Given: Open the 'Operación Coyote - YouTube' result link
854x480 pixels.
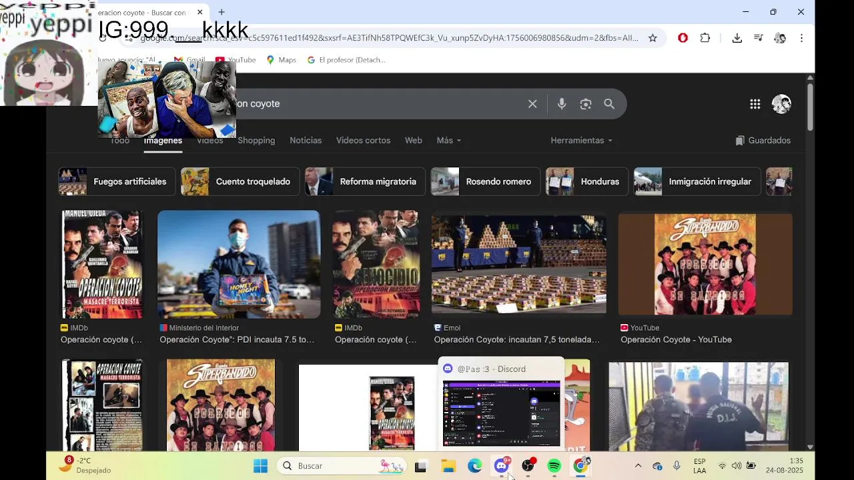Looking at the screenshot, I should tap(676, 340).
